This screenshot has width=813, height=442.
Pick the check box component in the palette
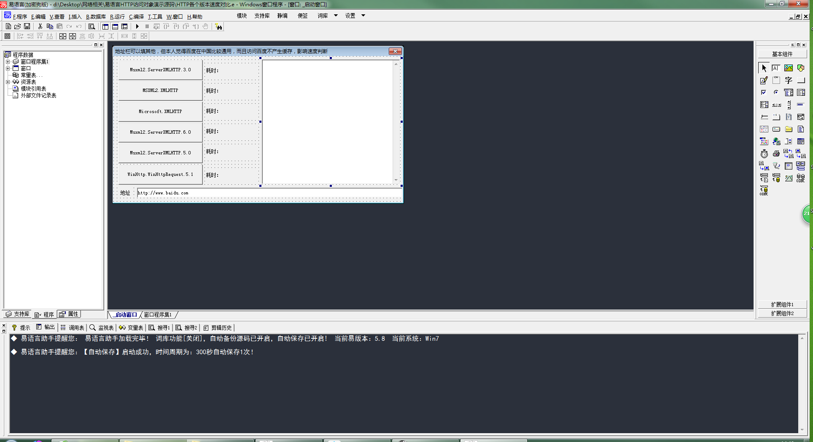(764, 92)
